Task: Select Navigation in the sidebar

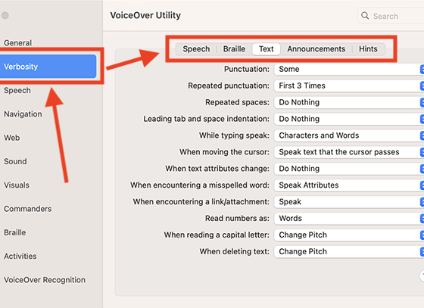Action: [23, 114]
